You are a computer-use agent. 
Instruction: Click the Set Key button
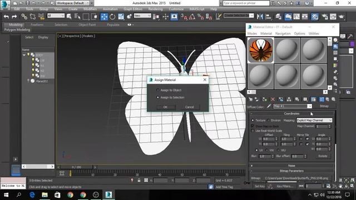[x=260, y=186]
